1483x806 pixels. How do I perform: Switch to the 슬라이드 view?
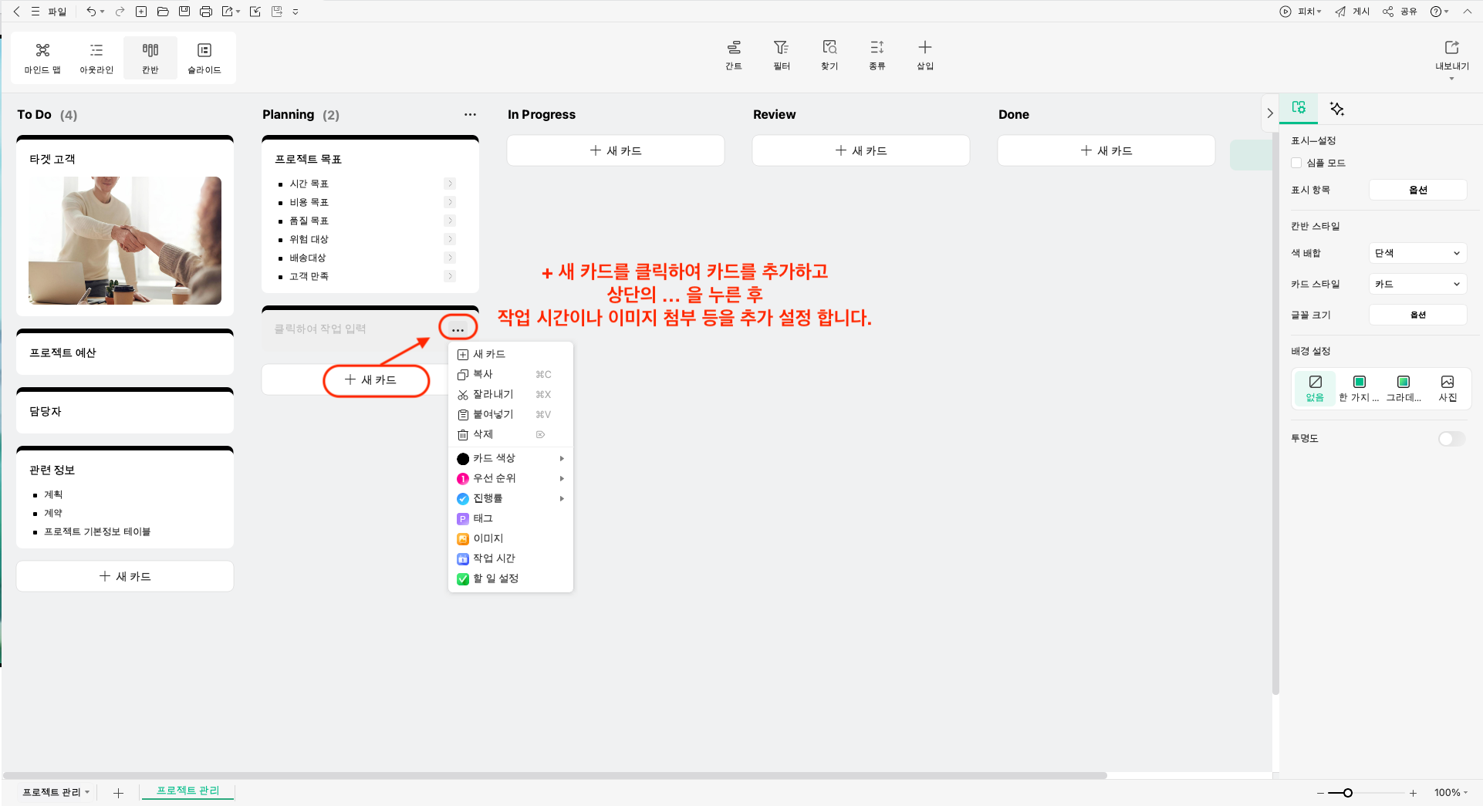tap(204, 56)
